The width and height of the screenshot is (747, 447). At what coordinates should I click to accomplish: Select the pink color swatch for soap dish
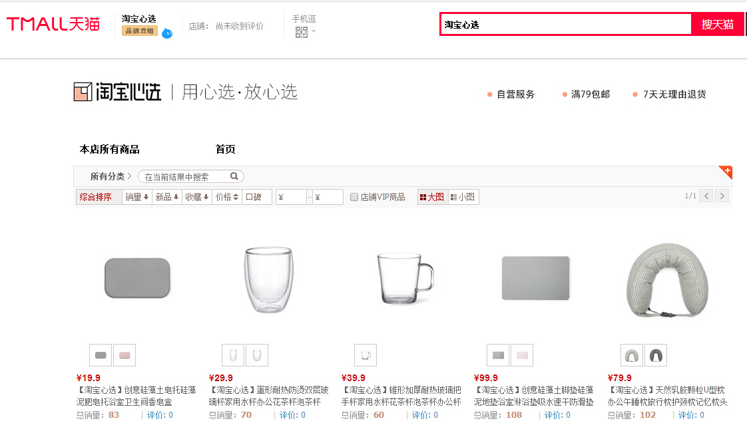[x=124, y=355]
